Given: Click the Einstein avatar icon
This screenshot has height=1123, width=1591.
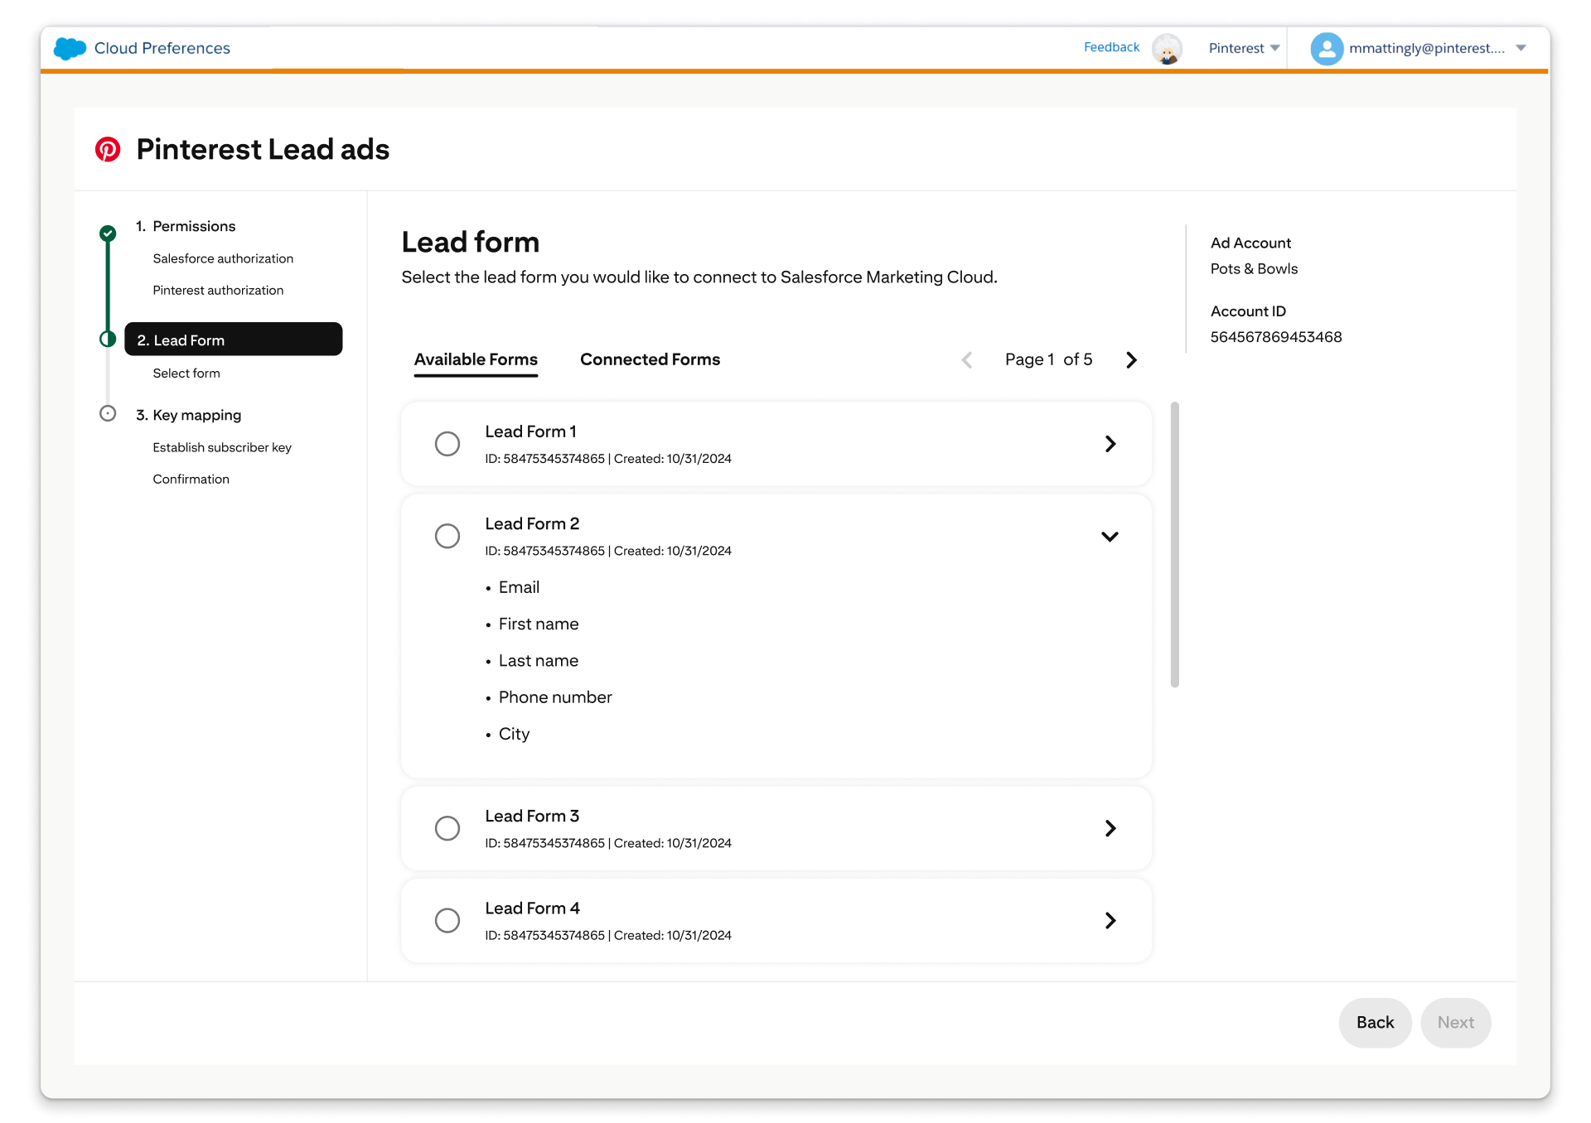Looking at the screenshot, I should [1167, 49].
